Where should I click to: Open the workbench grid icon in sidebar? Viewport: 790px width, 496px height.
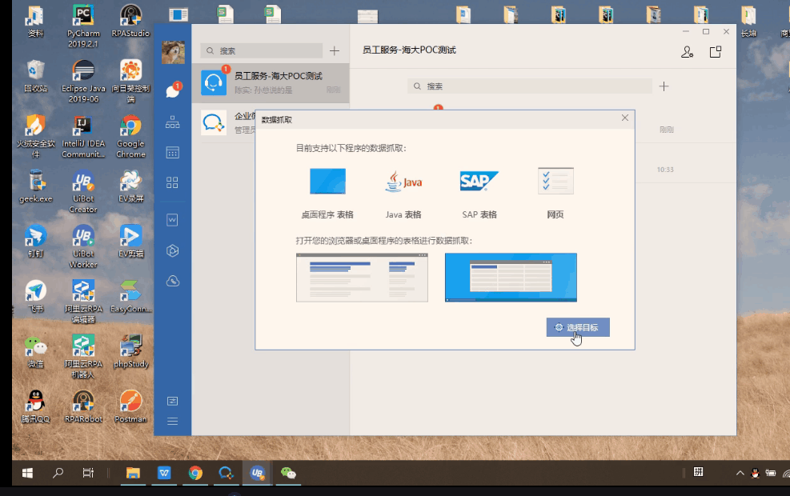point(172,182)
